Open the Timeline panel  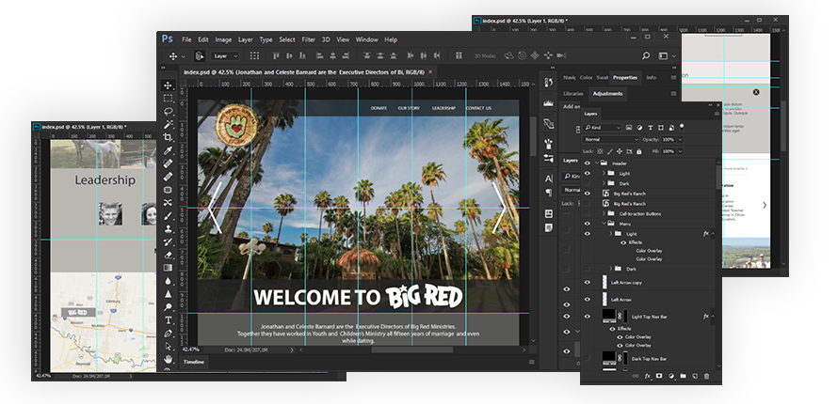pyautogui.click(x=193, y=362)
